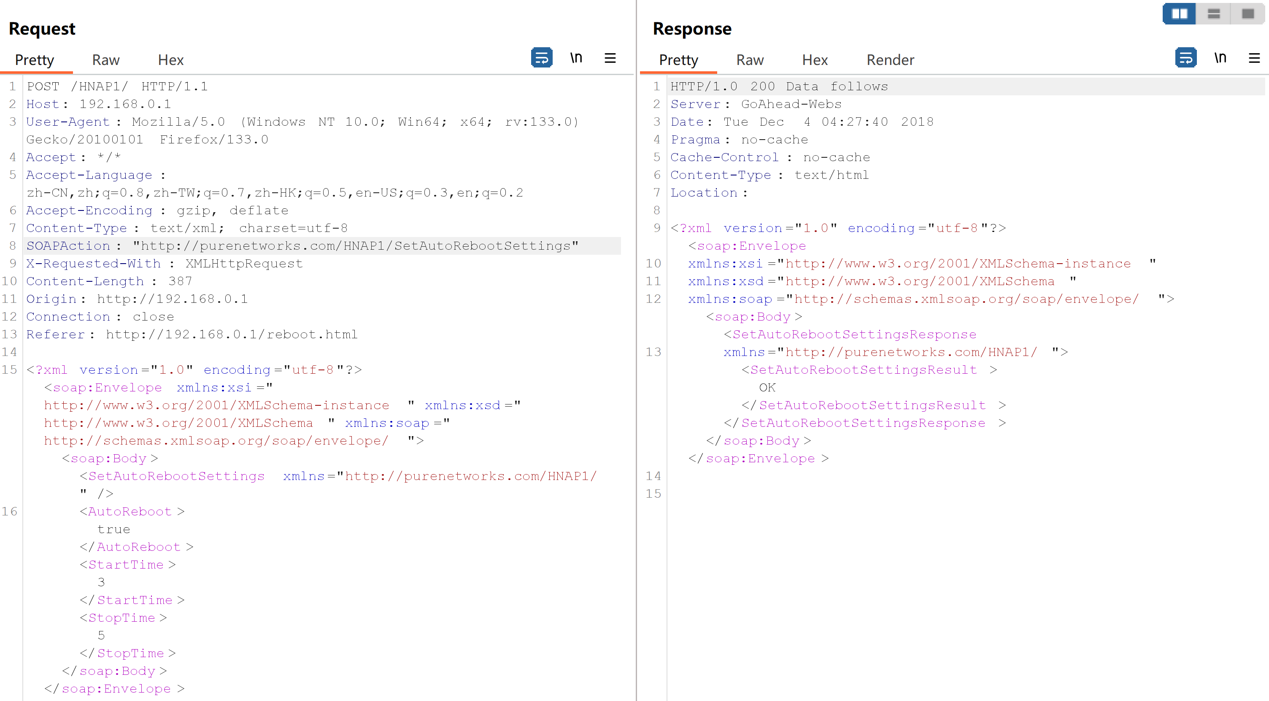The height and width of the screenshot is (701, 1269).
Task: Click the Cache-Control no-cache header
Action: (x=770, y=158)
